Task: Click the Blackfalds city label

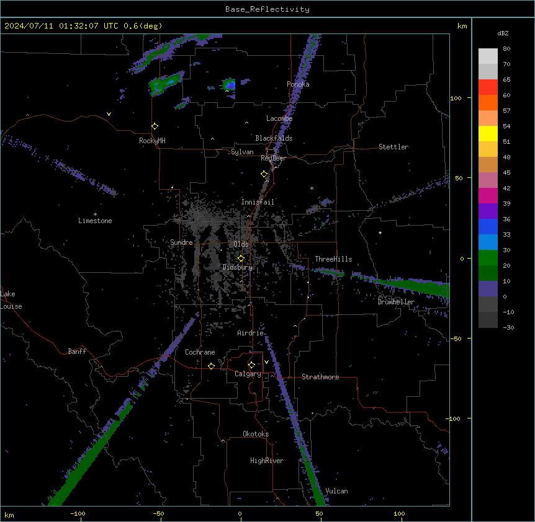Action: 274,138
